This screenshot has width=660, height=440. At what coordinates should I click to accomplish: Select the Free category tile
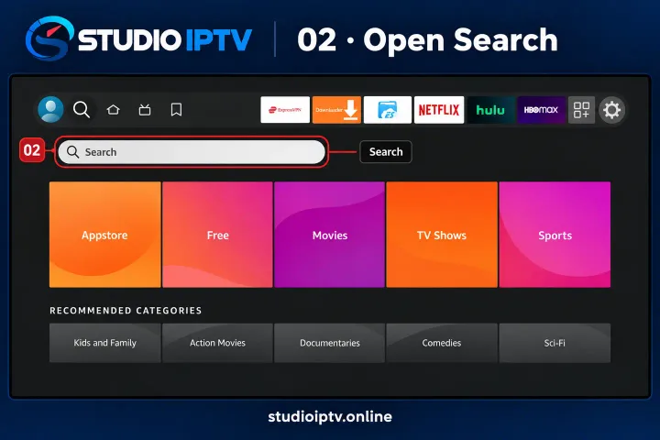tap(217, 235)
